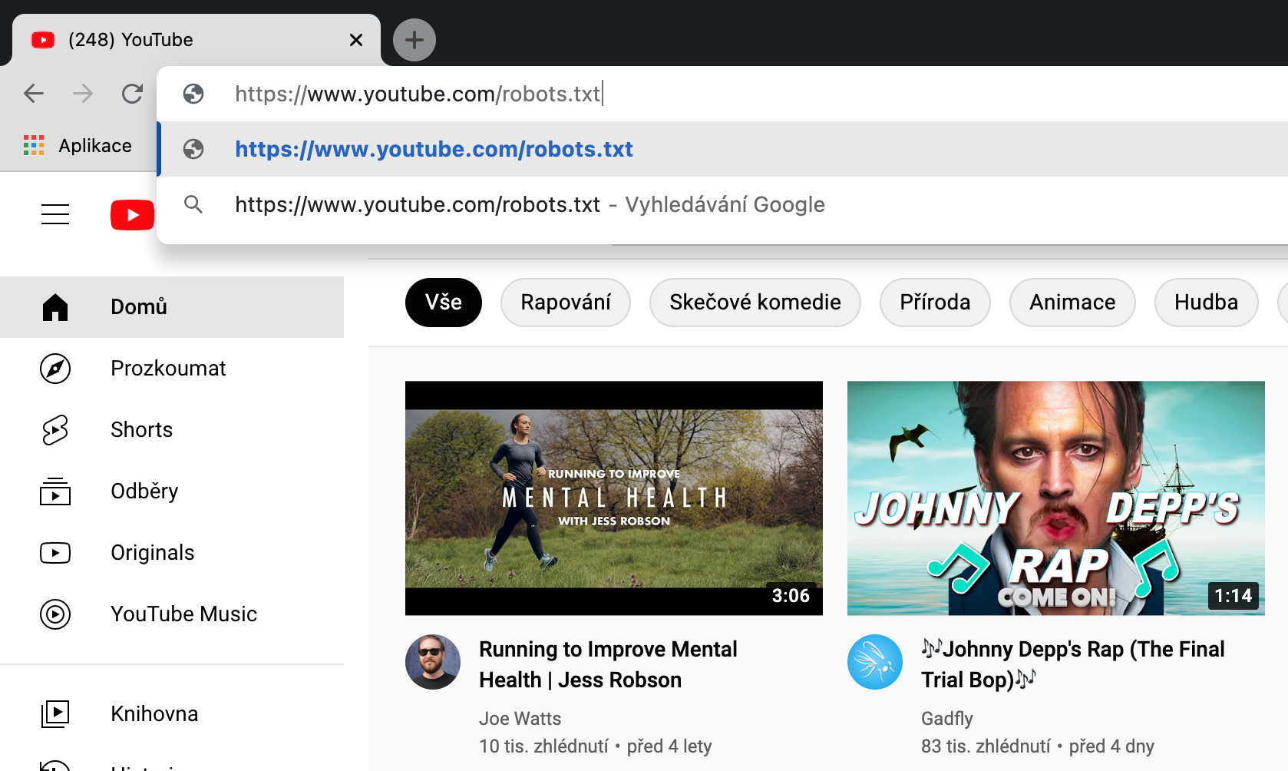Select the Vše filter chip
This screenshot has height=771, width=1288.
point(444,303)
